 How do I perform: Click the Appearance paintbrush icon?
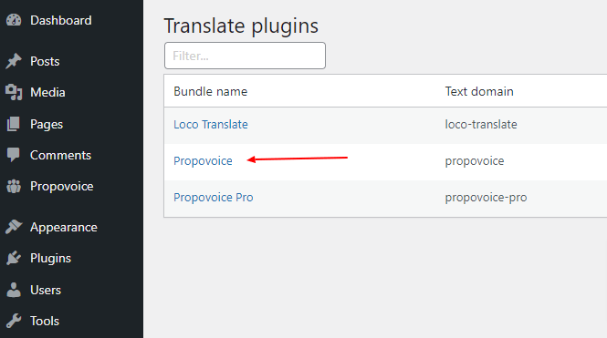point(14,227)
